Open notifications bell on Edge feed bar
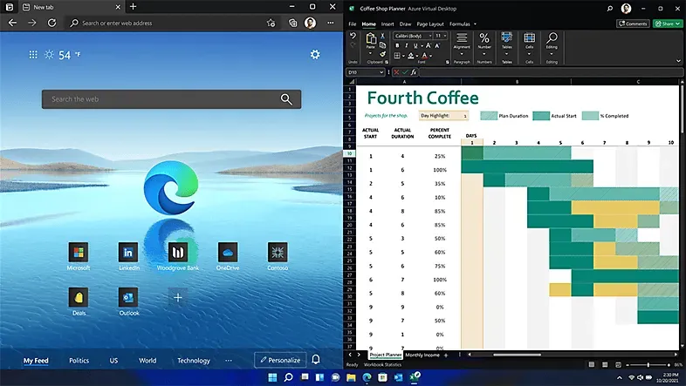Image resolution: width=686 pixels, height=386 pixels. click(315, 359)
